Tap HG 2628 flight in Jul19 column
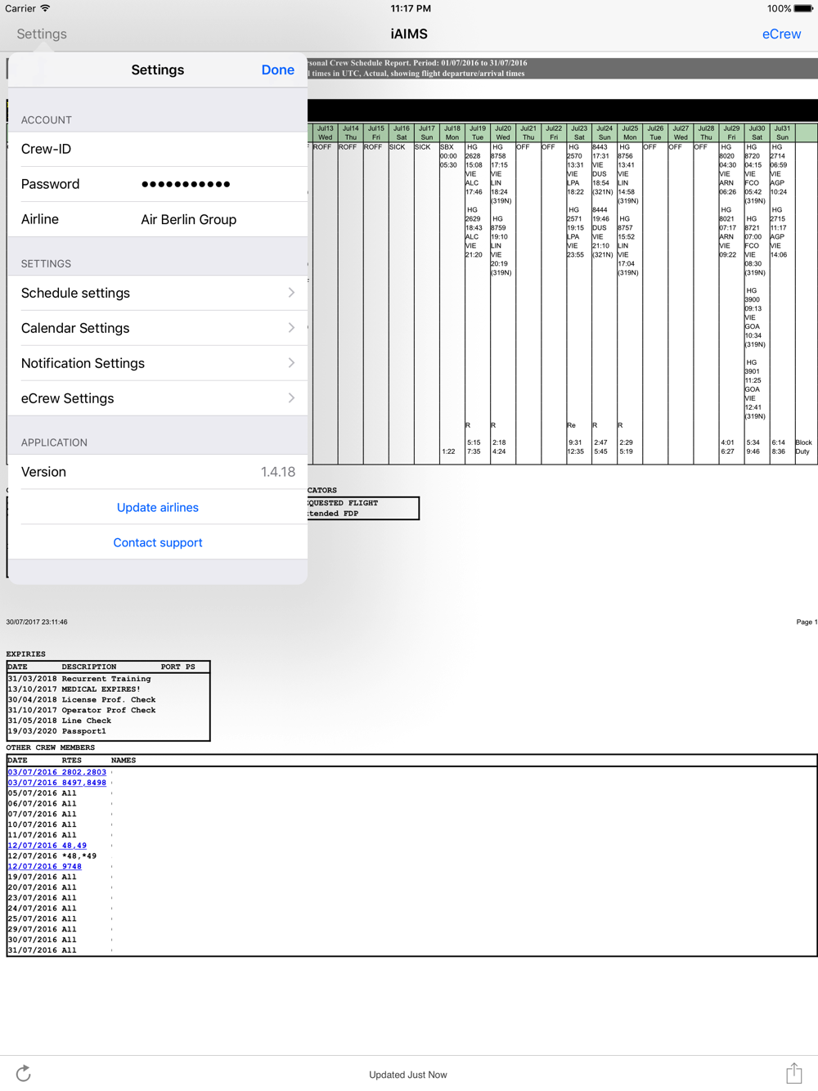Screen dimensions: 818x1091 pyautogui.click(x=474, y=170)
